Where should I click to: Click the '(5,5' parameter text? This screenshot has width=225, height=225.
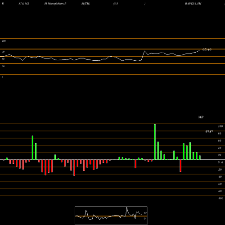point(116,4)
